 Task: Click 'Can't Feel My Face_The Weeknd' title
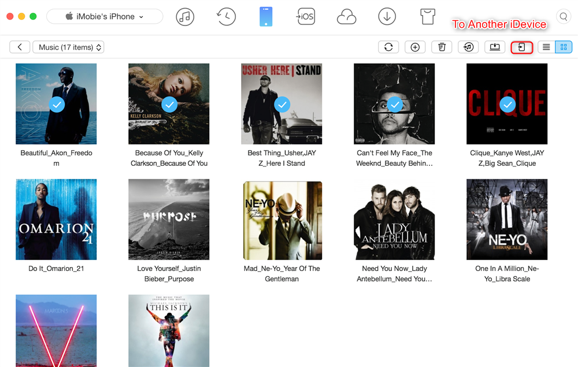pyautogui.click(x=394, y=158)
